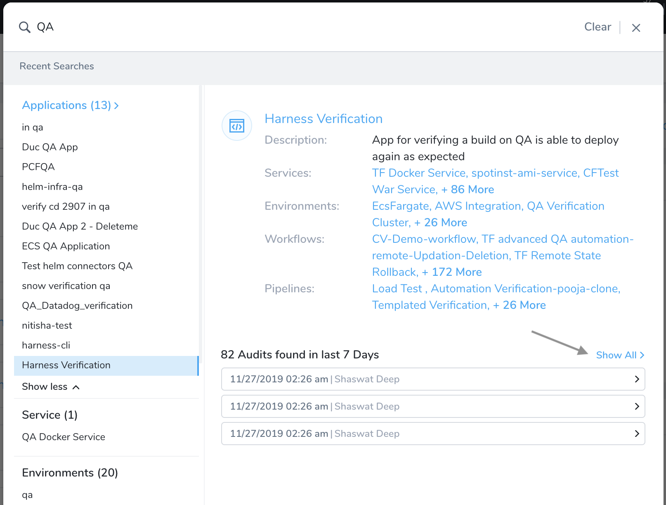Screen dimensions: 666x505
Task: Collapse list with Show less
Action: pos(51,387)
